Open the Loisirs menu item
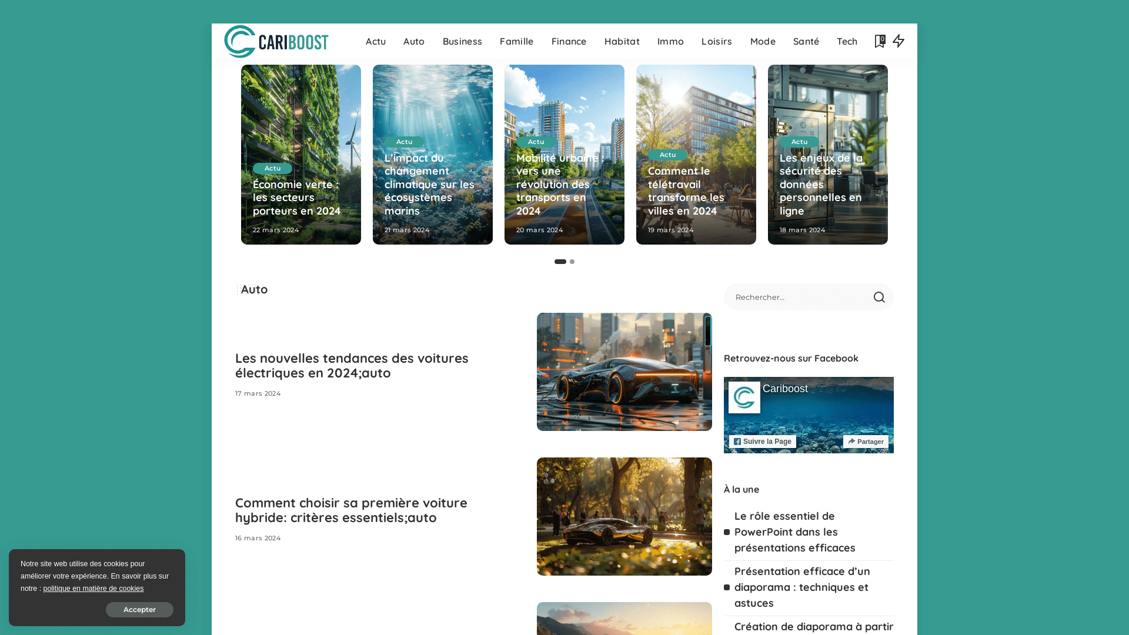 click(x=717, y=41)
